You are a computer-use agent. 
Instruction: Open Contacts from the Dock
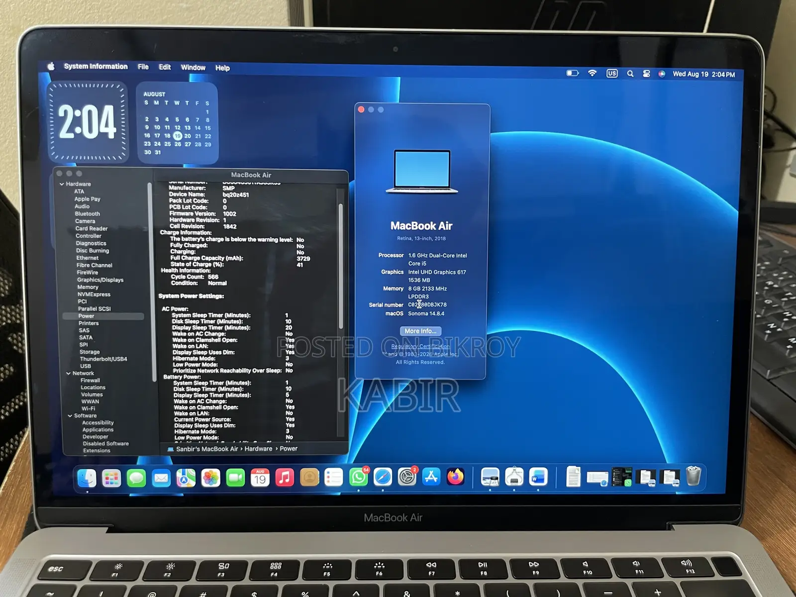click(x=309, y=478)
